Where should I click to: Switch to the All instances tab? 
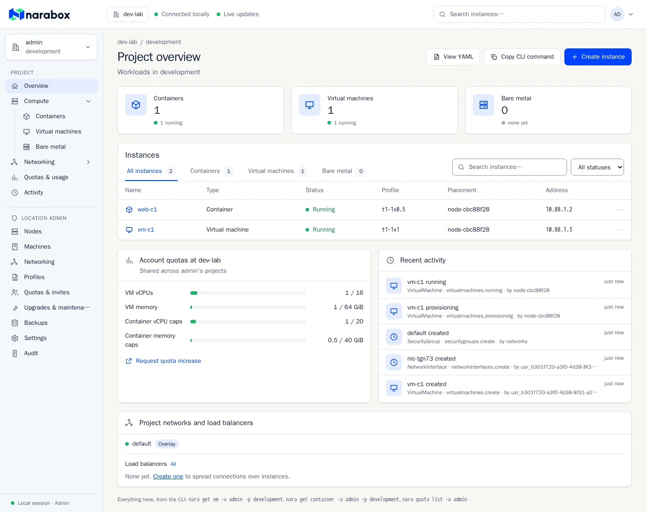pos(151,171)
